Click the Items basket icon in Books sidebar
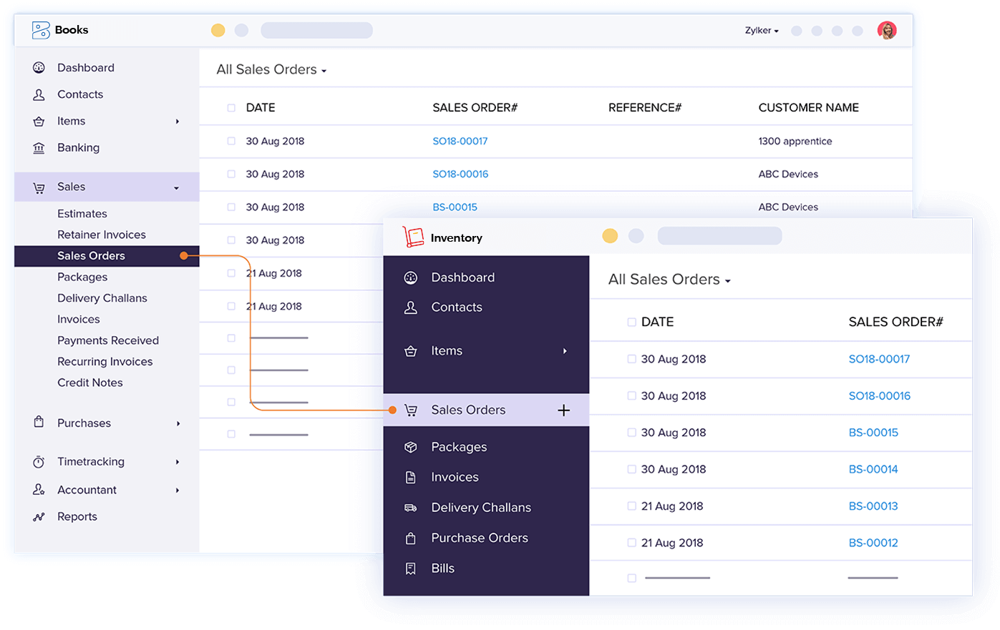The image size is (1000, 630). (39, 122)
